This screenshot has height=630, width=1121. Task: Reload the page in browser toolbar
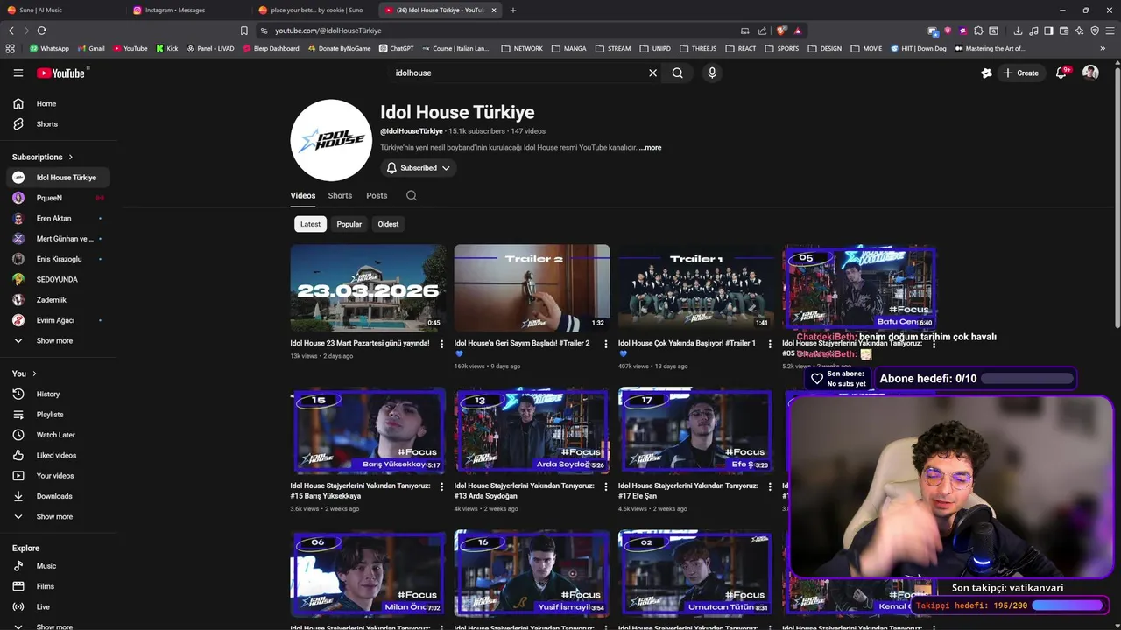pyautogui.click(x=41, y=31)
